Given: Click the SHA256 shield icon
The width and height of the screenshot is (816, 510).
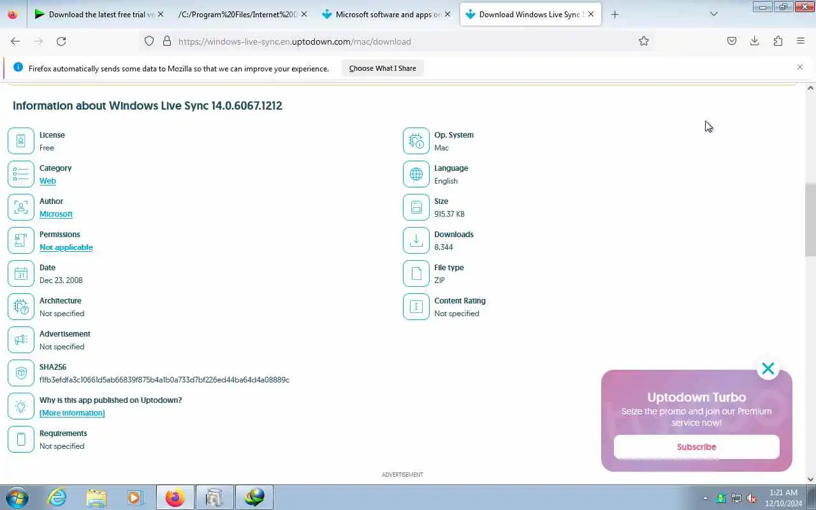Looking at the screenshot, I should tap(21, 373).
